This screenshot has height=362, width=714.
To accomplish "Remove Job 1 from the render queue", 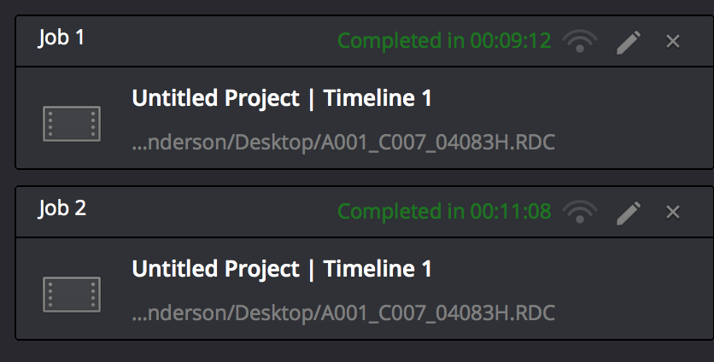I will (673, 41).
